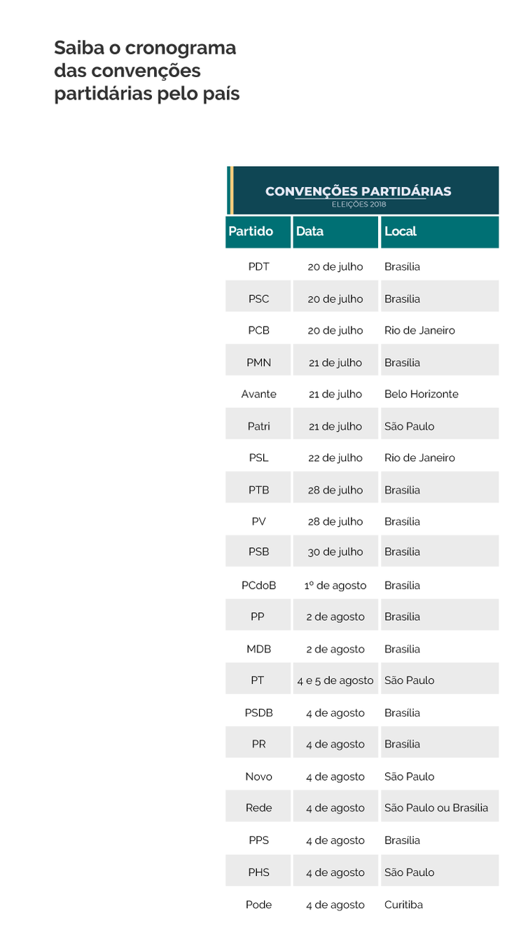Select the Pode party name
Image resolution: width=528 pixels, height=946 pixels.
point(258,905)
